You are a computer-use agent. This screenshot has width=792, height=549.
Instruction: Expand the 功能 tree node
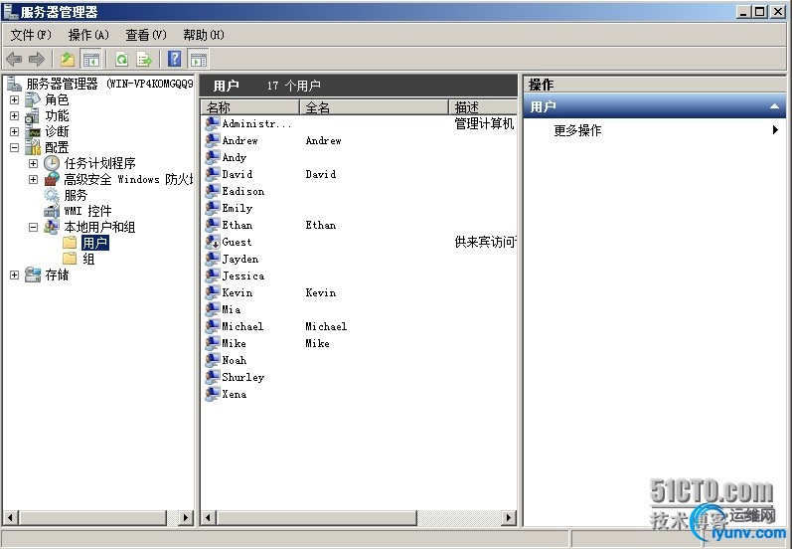(14, 115)
